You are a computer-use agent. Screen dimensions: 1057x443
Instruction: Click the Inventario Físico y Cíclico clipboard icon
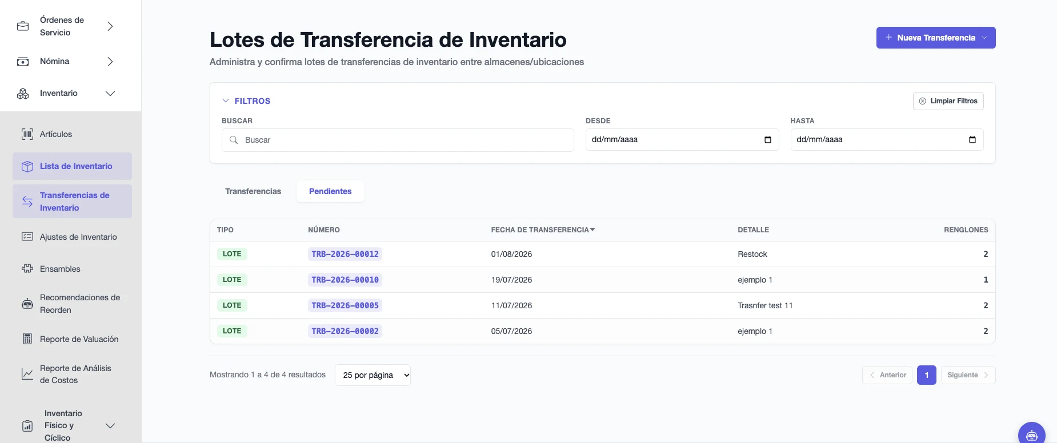[27, 426]
